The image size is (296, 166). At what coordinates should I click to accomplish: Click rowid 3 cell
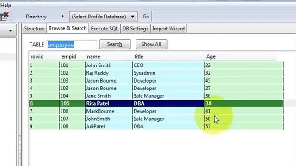tap(44, 81)
